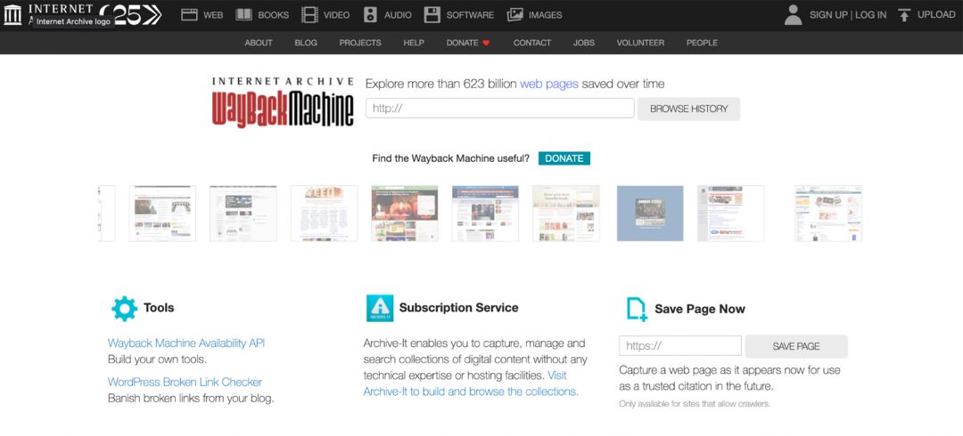Open the About menu item
The image size is (963, 436).
(x=259, y=43)
